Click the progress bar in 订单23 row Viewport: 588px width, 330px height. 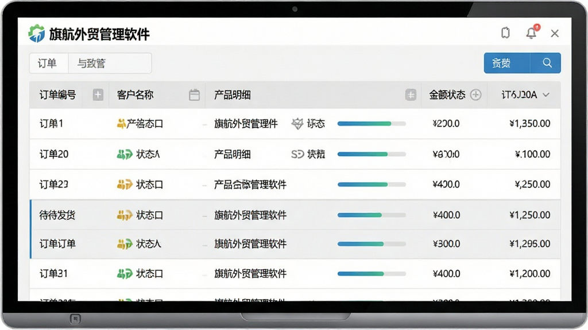(372, 184)
